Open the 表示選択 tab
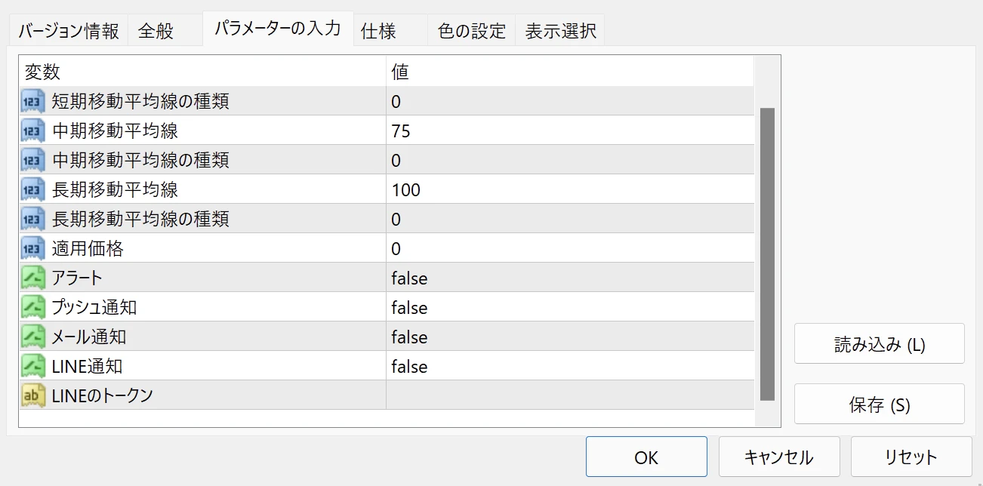 [x=560, y=31]
